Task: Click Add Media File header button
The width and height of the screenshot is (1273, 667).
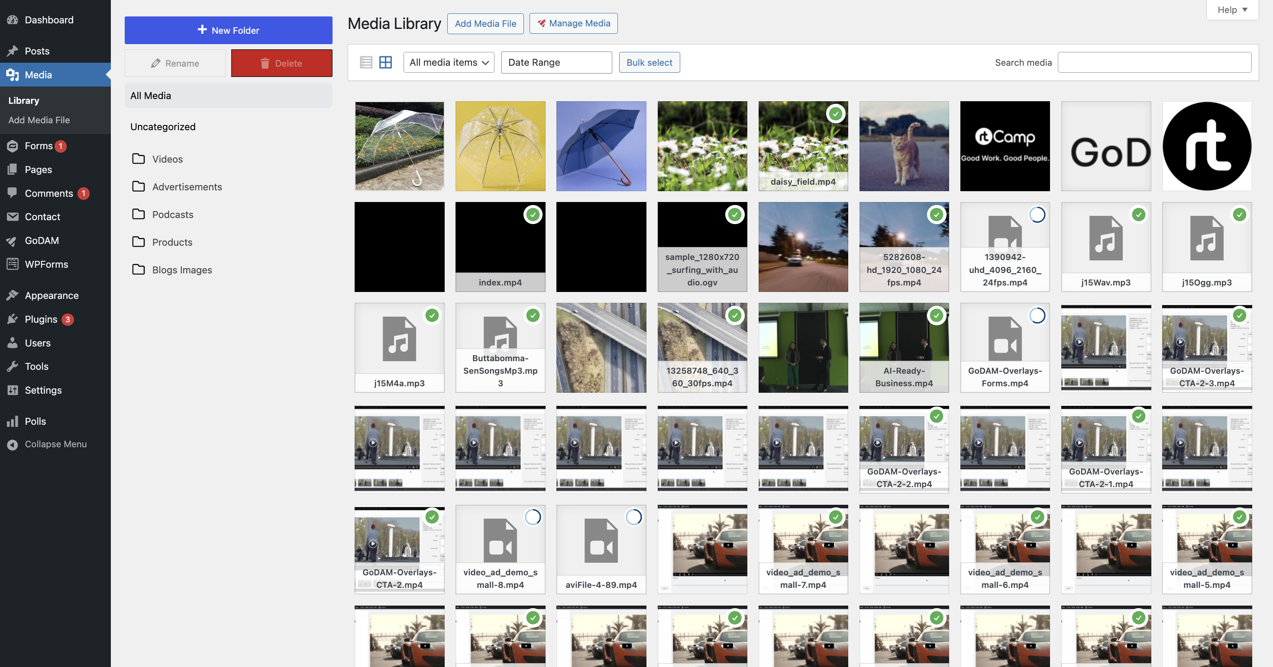Action: [485, 23]
